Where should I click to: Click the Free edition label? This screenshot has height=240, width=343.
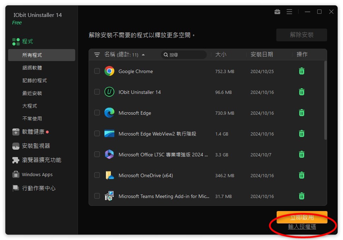[17, 23]
